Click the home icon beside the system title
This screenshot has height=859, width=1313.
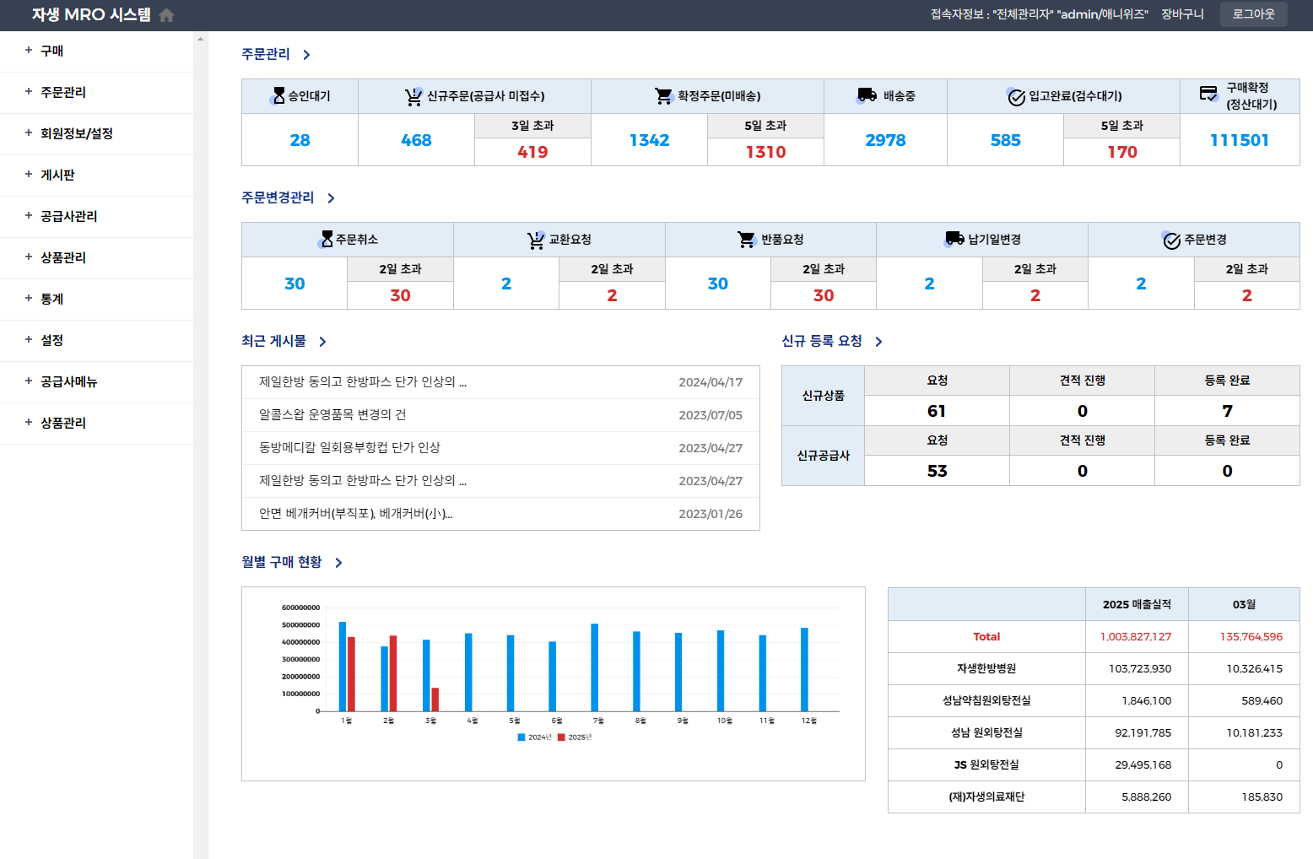coord(166,15)
